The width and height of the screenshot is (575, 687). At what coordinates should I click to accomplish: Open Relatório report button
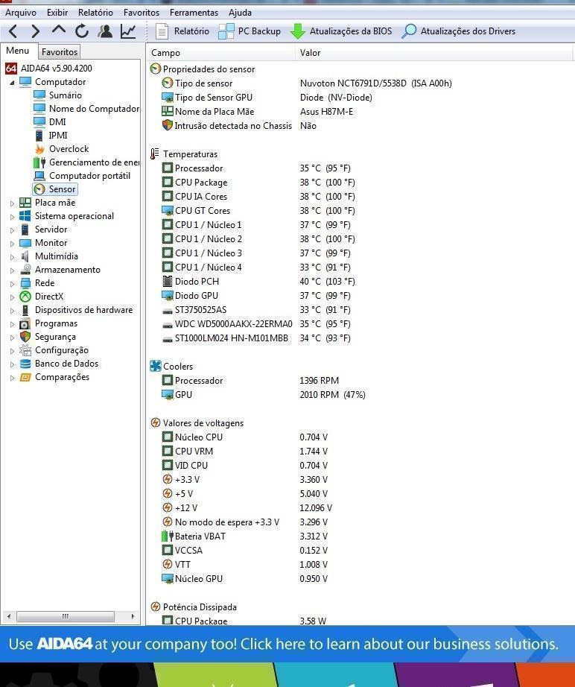(182, 31)
